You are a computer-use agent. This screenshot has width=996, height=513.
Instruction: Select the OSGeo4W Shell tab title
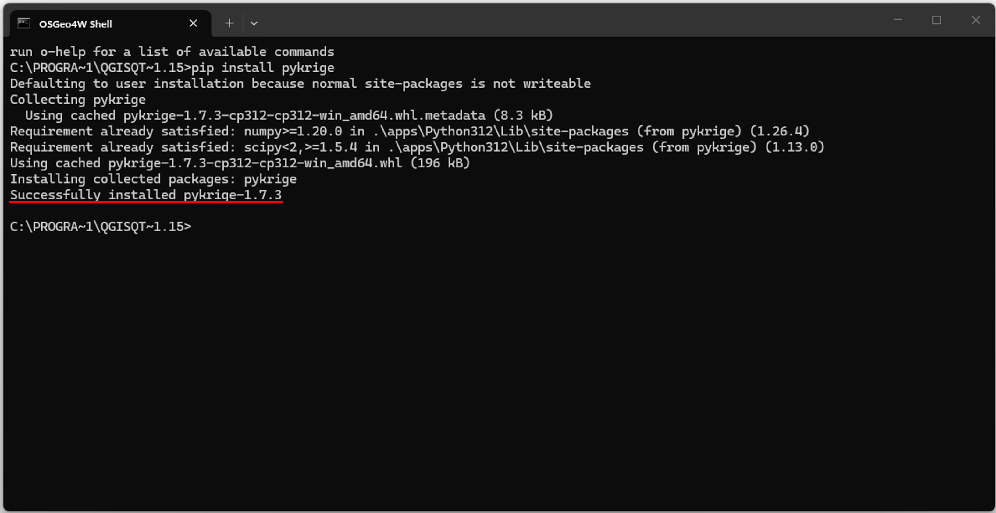coord(75,24)
